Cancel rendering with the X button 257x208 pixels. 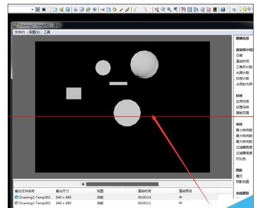click(83, 184)
